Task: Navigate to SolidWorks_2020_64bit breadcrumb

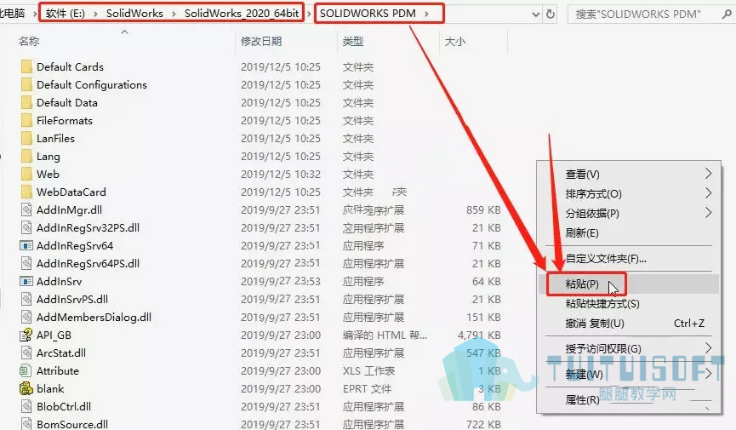Action: 242,14
